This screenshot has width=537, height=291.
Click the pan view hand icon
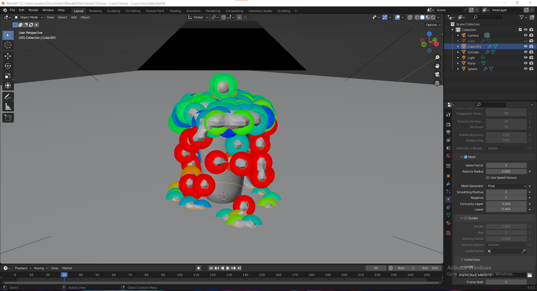pyautogui.click(x=437, y=66)
